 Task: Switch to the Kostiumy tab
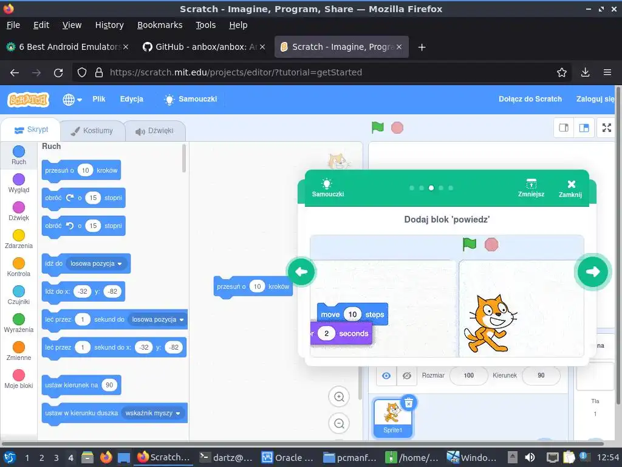92,131
